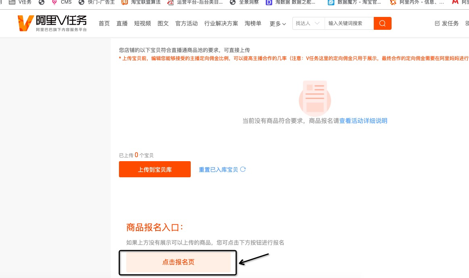
Task: Switch to the 直播 nav section
Action: [122, 23]
